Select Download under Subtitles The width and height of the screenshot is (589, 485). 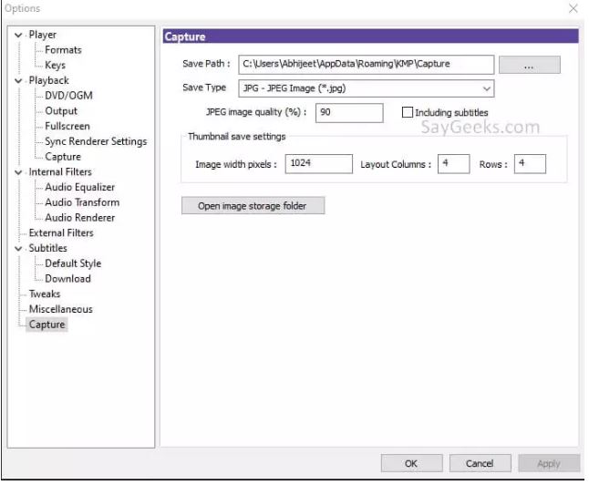pyautogui.click(x=67, y=279)
